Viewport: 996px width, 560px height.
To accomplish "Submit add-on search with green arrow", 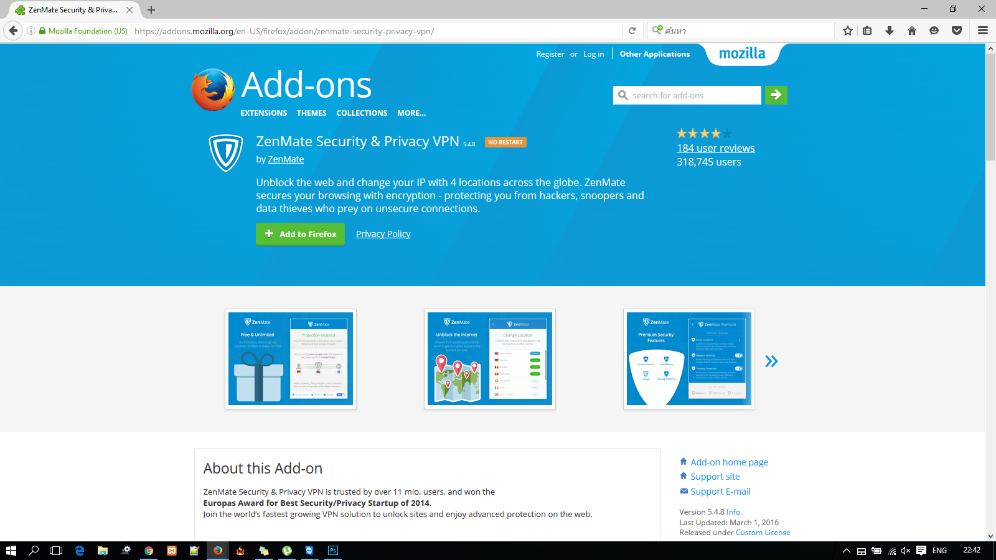I will pos(776,95).
